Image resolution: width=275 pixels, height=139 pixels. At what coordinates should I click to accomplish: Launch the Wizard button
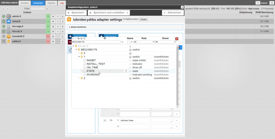pyautogui.click(x=143, y=19)
